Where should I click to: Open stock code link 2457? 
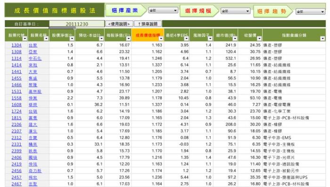pos(16,177)
